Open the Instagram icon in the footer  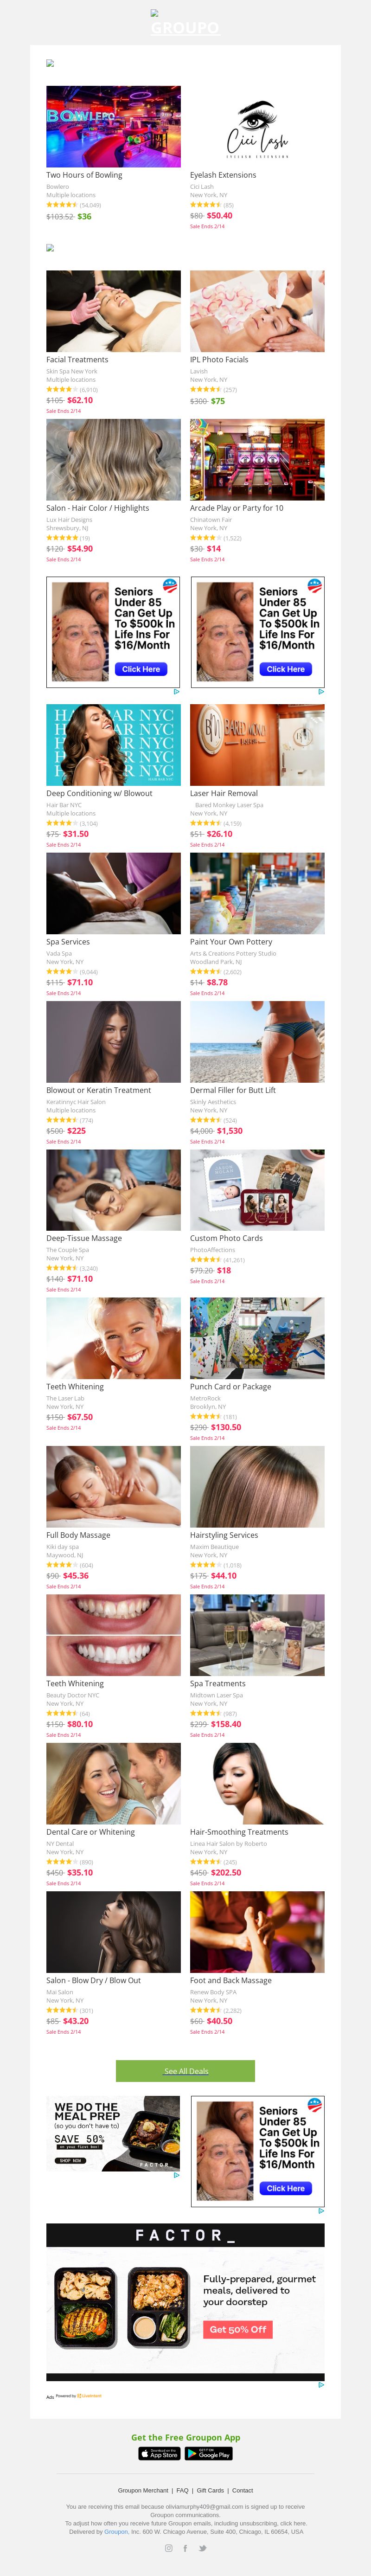tap(168, 2548)
